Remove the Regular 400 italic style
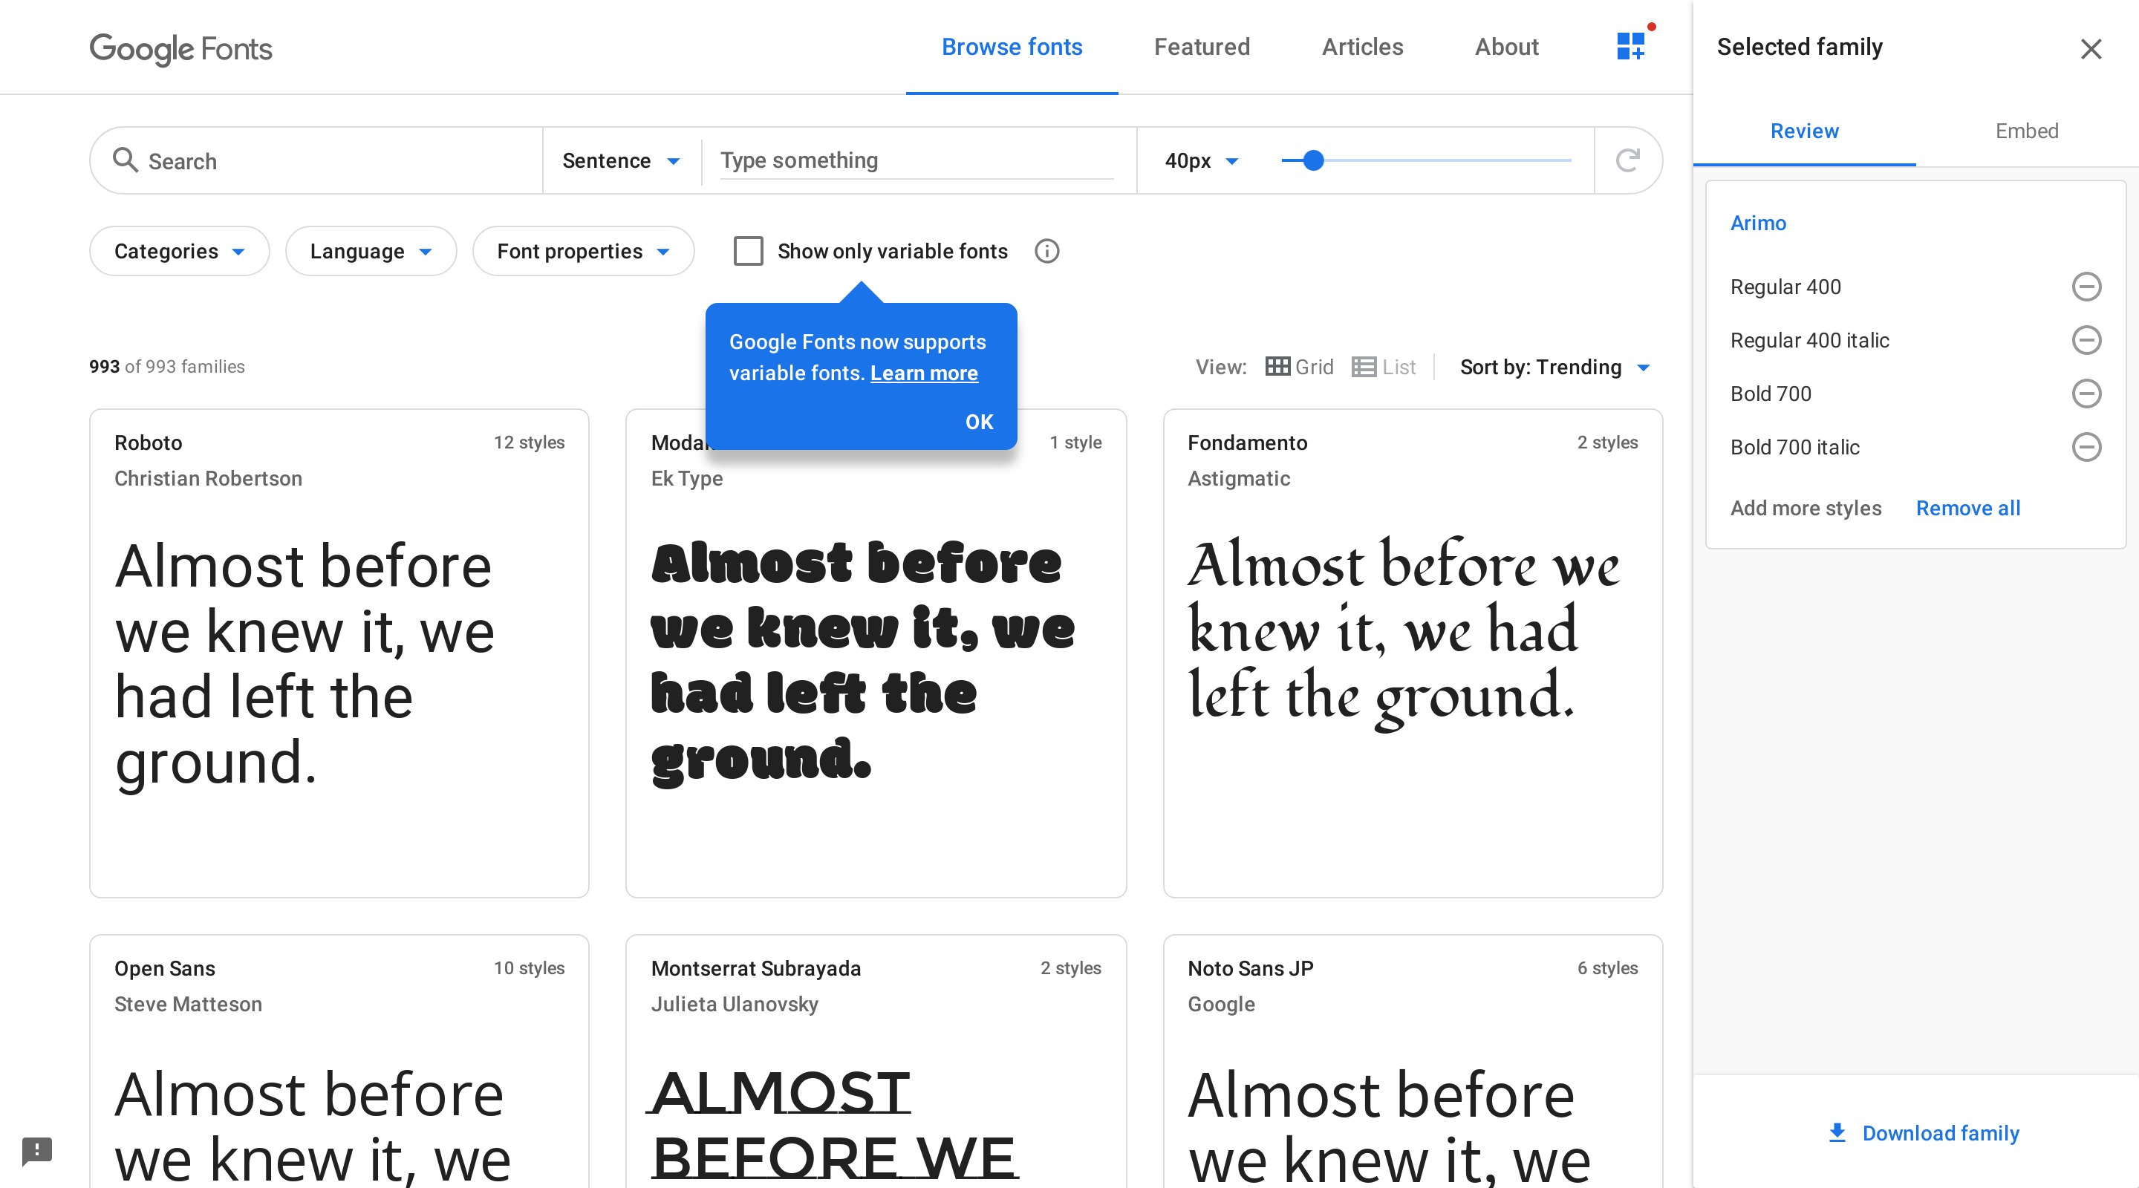 pyautogui.click(x=2086, y=339)
